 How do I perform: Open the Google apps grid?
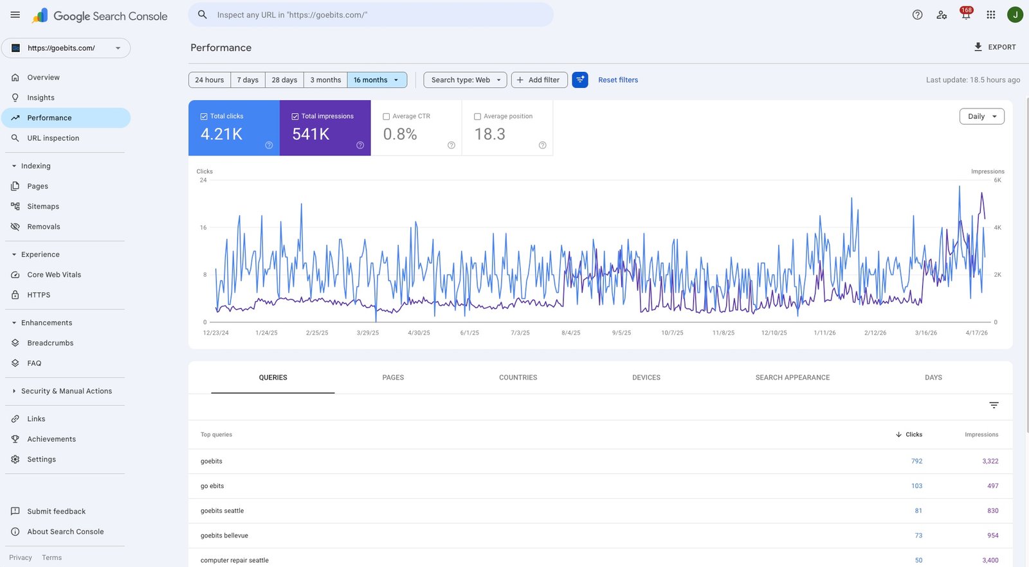tap(991, 15)
